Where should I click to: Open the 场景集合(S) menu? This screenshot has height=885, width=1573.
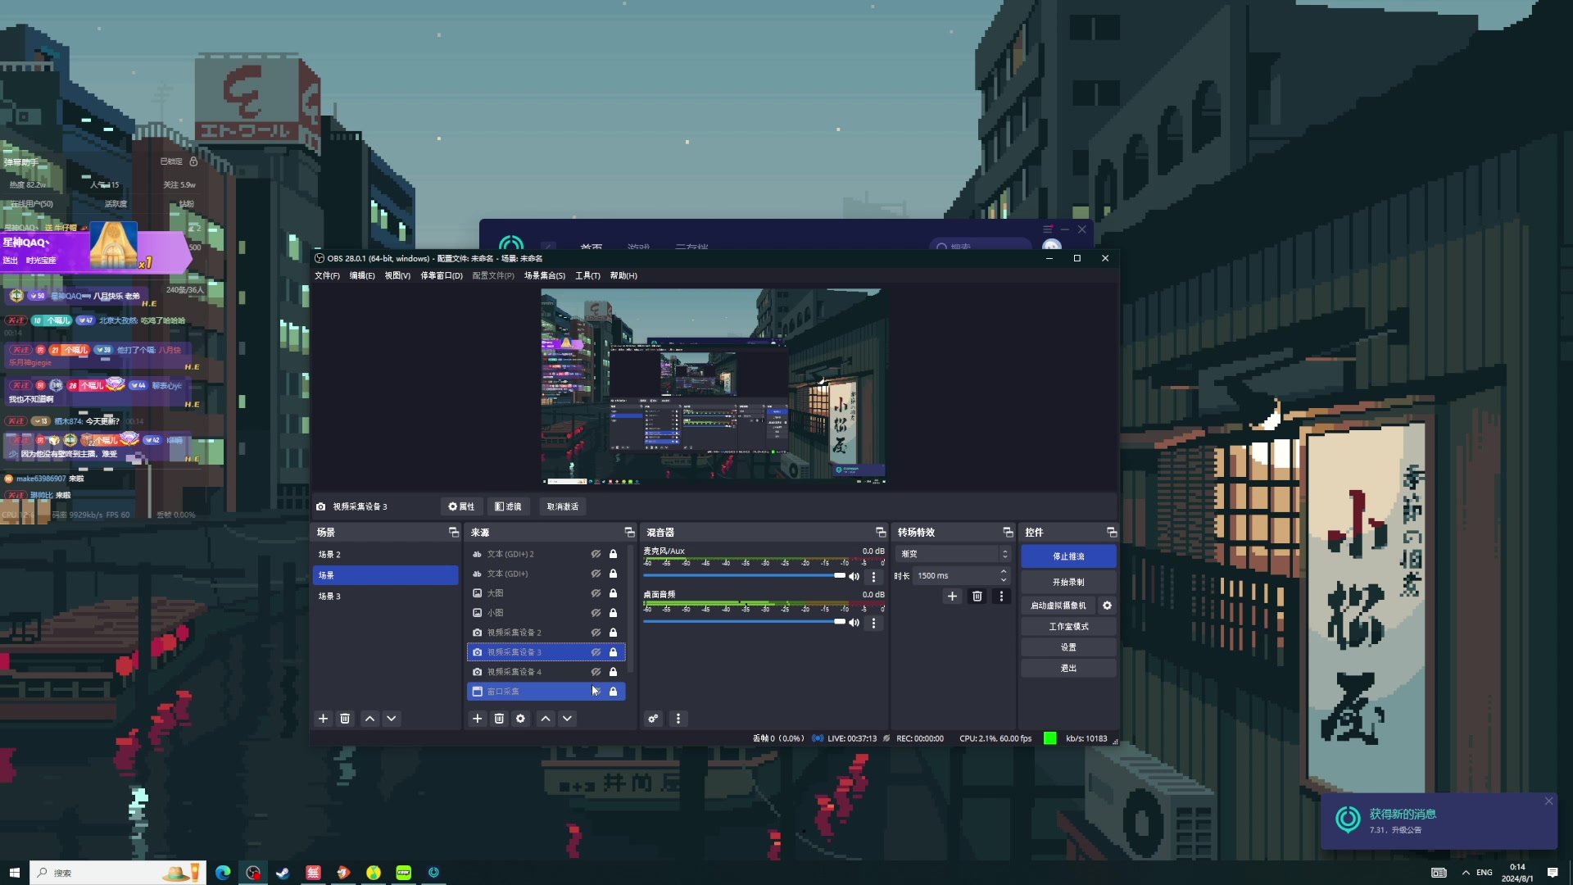tap(545, 276)
